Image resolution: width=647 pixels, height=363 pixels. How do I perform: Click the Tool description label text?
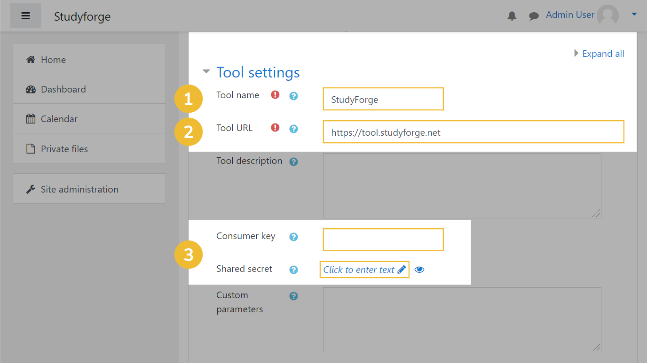249,161
